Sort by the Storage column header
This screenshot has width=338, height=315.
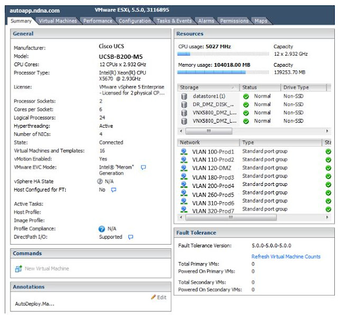click(208, 87)
